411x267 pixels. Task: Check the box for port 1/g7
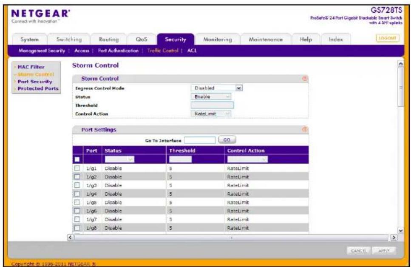77,219
